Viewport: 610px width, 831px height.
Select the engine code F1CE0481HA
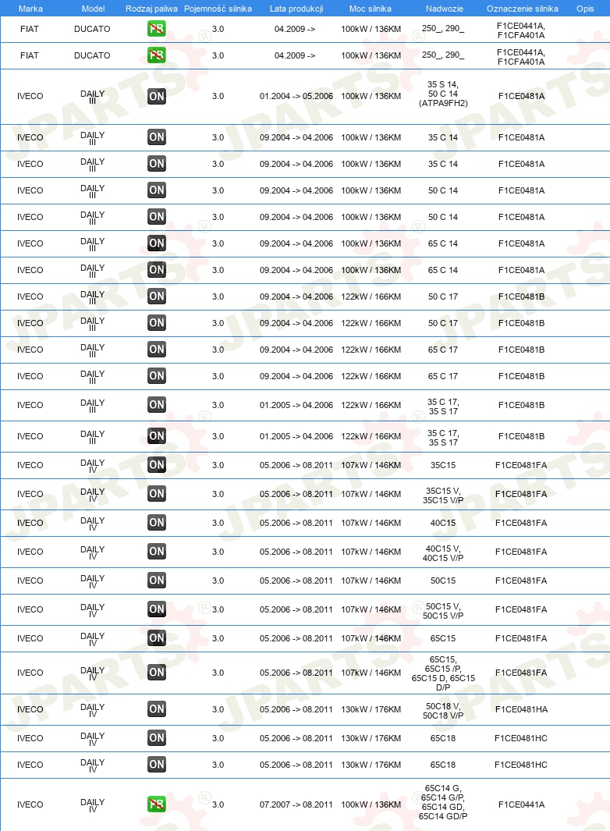(522, 709)
